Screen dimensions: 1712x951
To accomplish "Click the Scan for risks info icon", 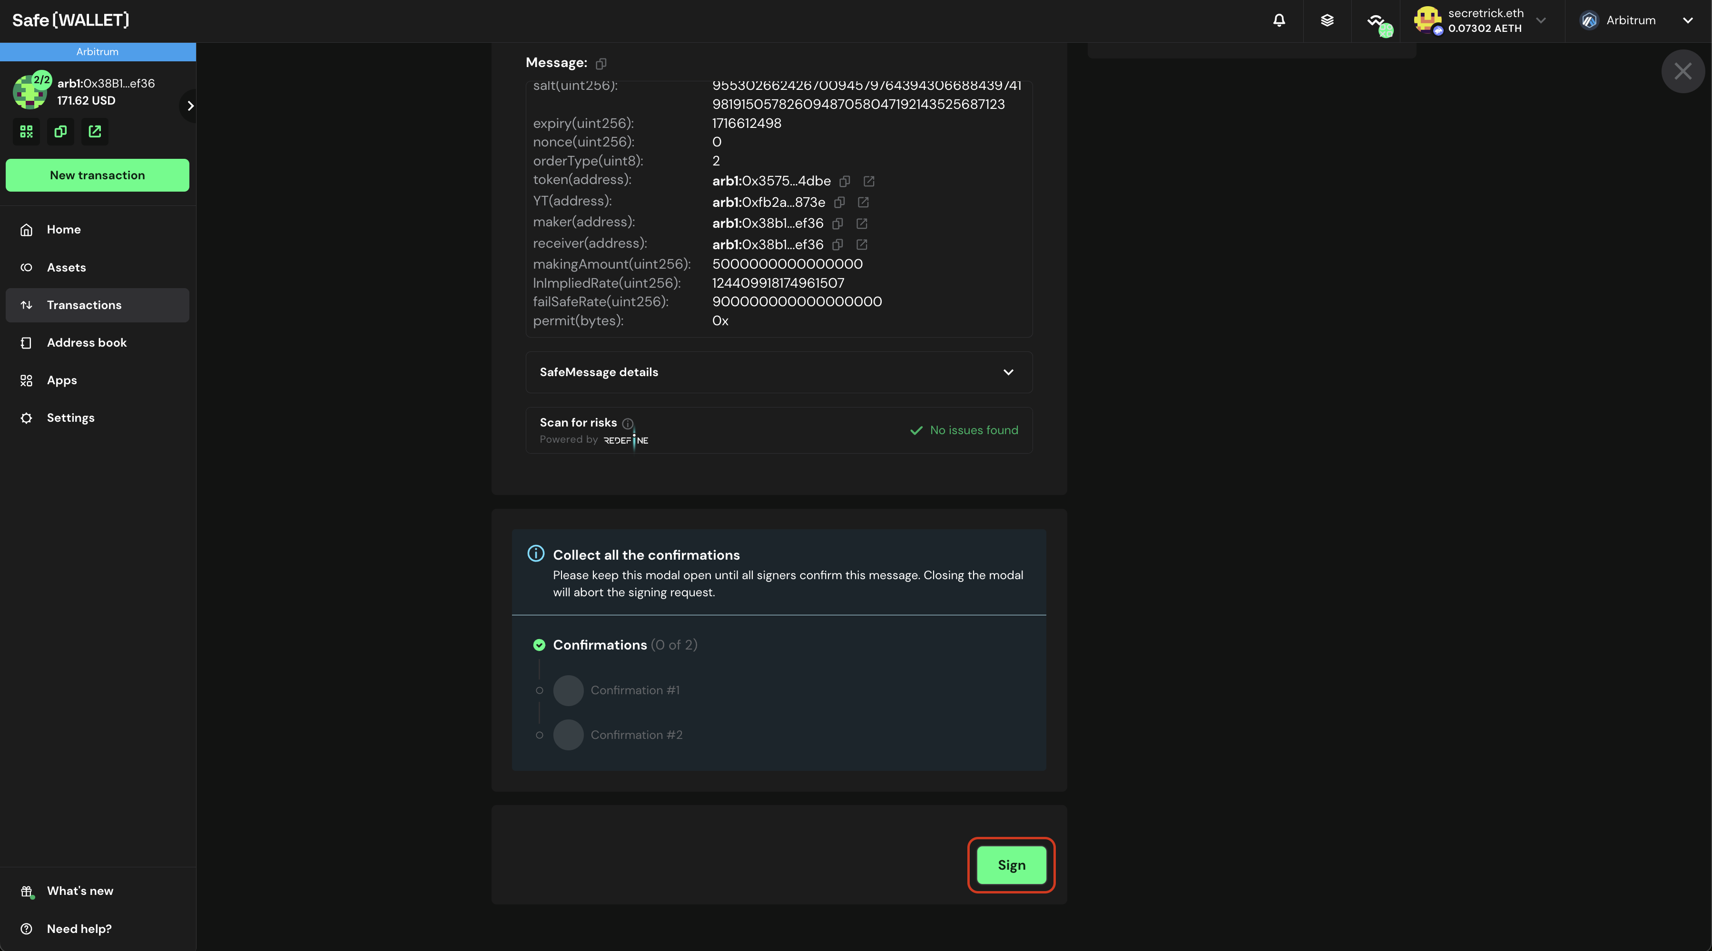I will (628, 424).
